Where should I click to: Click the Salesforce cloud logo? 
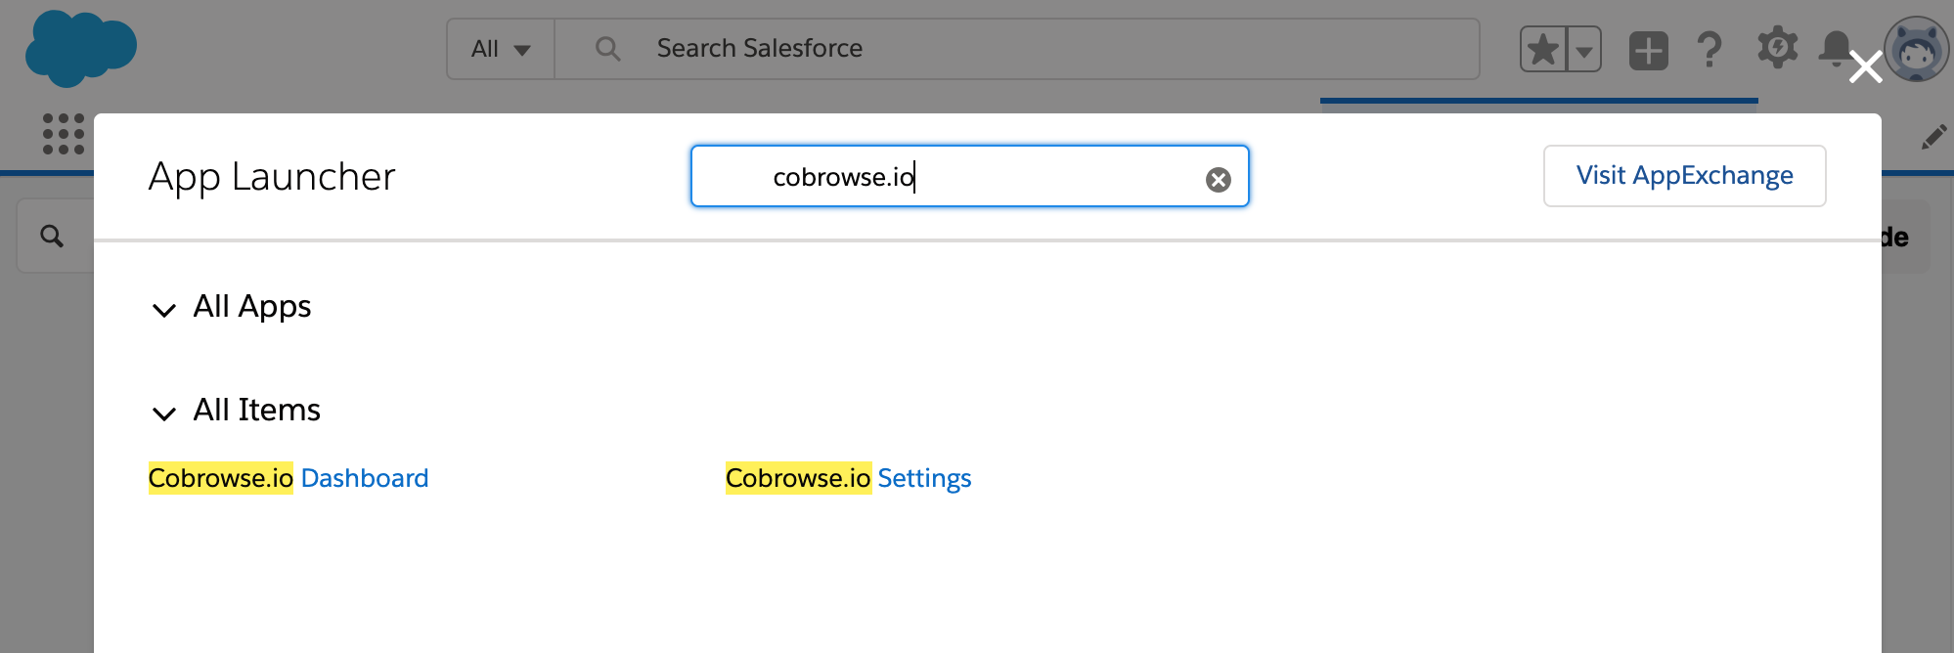(81, 49)
